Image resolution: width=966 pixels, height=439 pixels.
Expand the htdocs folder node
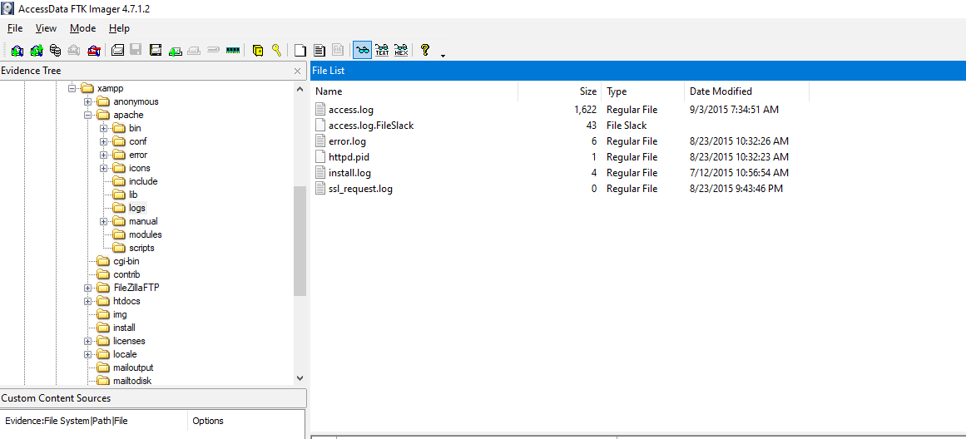[x=87, y=301]
